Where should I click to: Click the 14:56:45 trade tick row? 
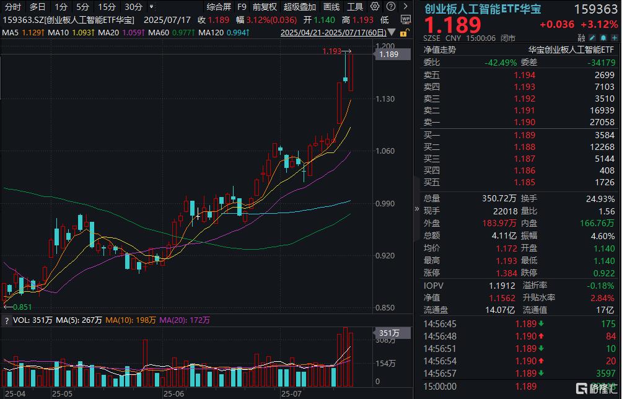[x=519, y=324]
